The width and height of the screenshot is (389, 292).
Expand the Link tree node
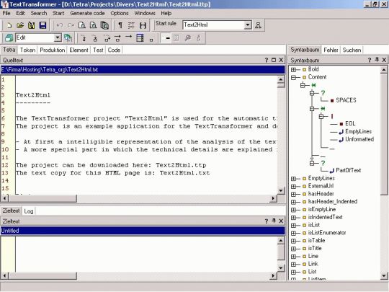[293, 264]
